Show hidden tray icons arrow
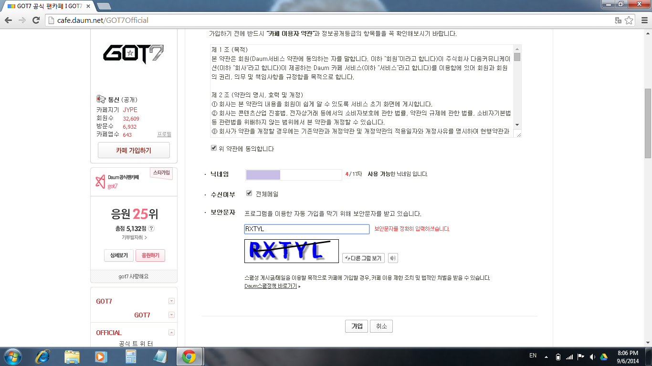The width and height of the screenshot is (652, 366). [546, 356]
